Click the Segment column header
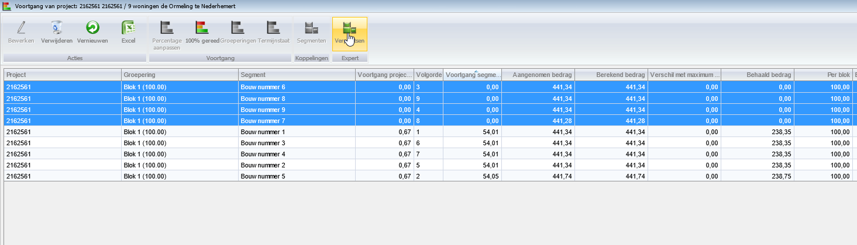857x245 pixels. pyautogui.click(x=296, y=75)
